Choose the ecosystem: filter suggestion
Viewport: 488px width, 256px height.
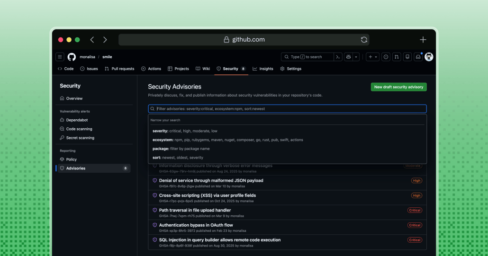pos(287,140)
